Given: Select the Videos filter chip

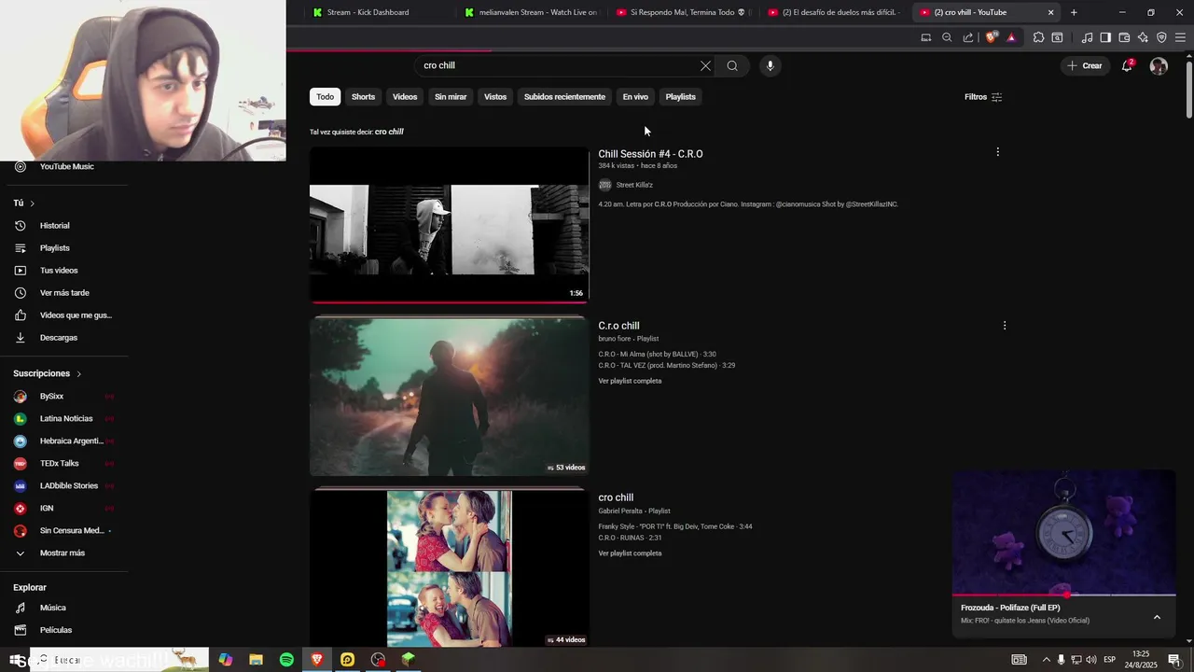Looking at the screenshot, I should [405, 97].
